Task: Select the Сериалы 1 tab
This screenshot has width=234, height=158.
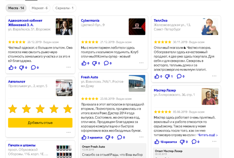Action: click(64, 8)
